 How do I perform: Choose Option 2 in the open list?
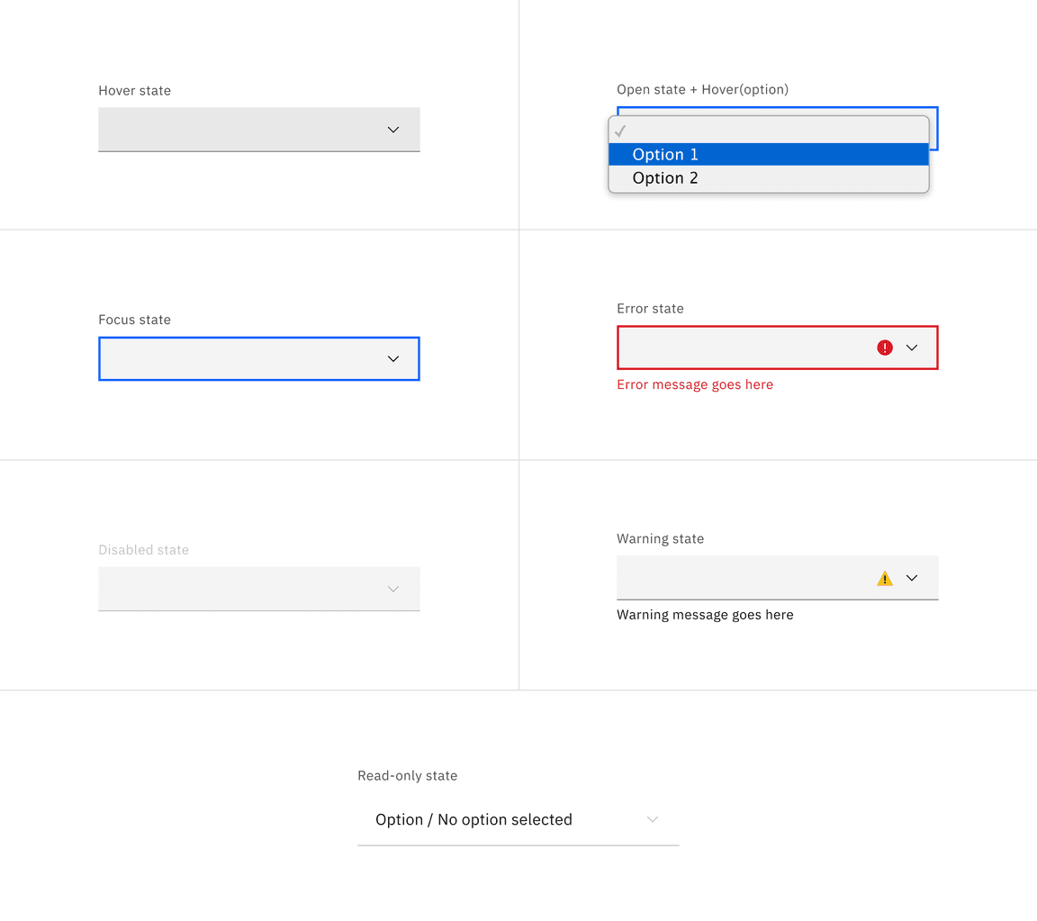click(769, 178)
